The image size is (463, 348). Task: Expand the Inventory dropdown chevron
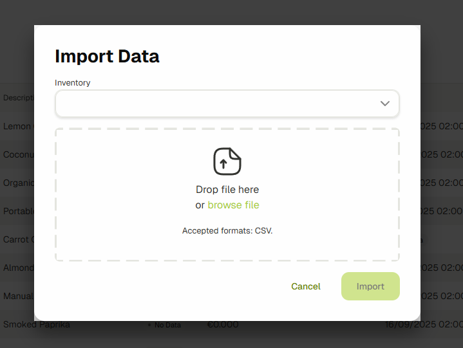(x=385, y=104)
